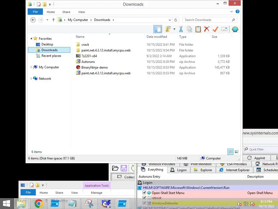This screenshot has width=278, height=209.
Task: Select Recent places in Favorites
Action: (51, 56)
